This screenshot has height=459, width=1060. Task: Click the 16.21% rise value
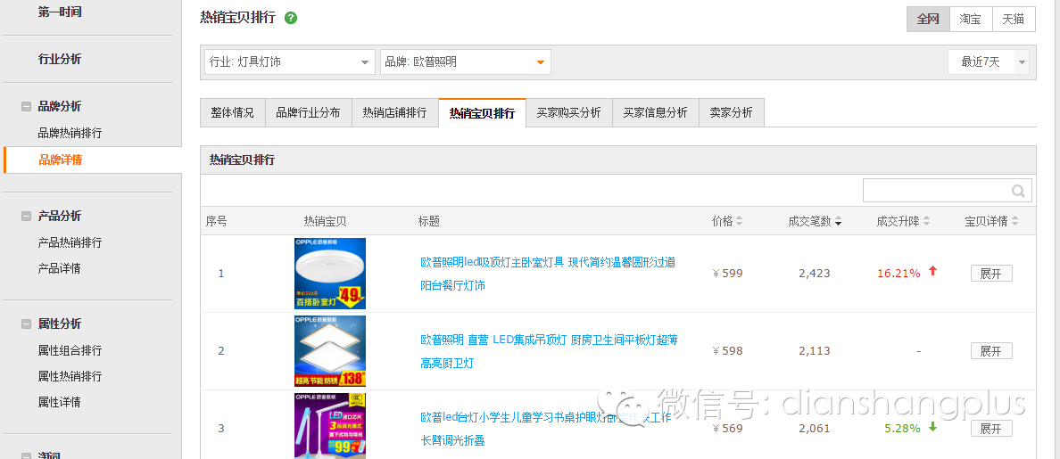tap(899, 274)
